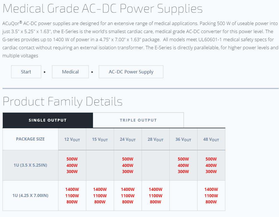The image size is (279, 217).
Task: Open the 1400W link under 12 Vout
Action: click(72, 189)
